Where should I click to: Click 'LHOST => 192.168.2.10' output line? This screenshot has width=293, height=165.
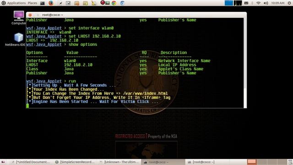tap(52, 40)
